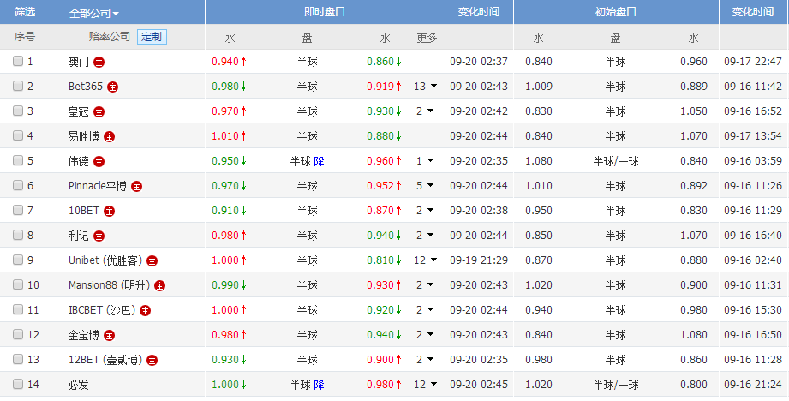The width and height of the screenshot is (789, 401).
Task: Click the red 主 badge next to Pinnacle平博
Action: [x=136, y=187]
